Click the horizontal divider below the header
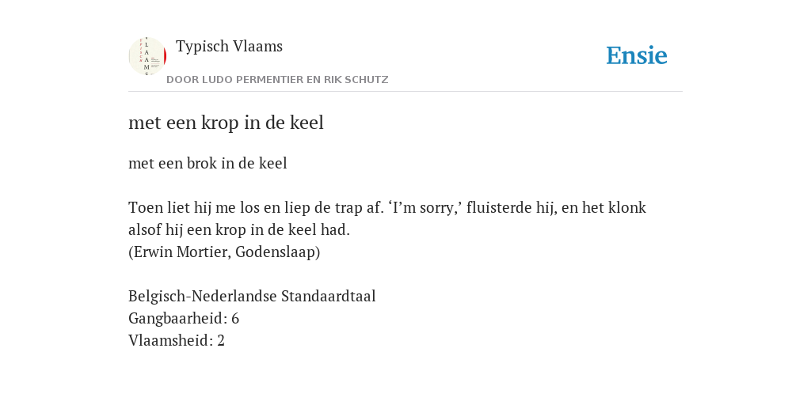 click(405, 92)
